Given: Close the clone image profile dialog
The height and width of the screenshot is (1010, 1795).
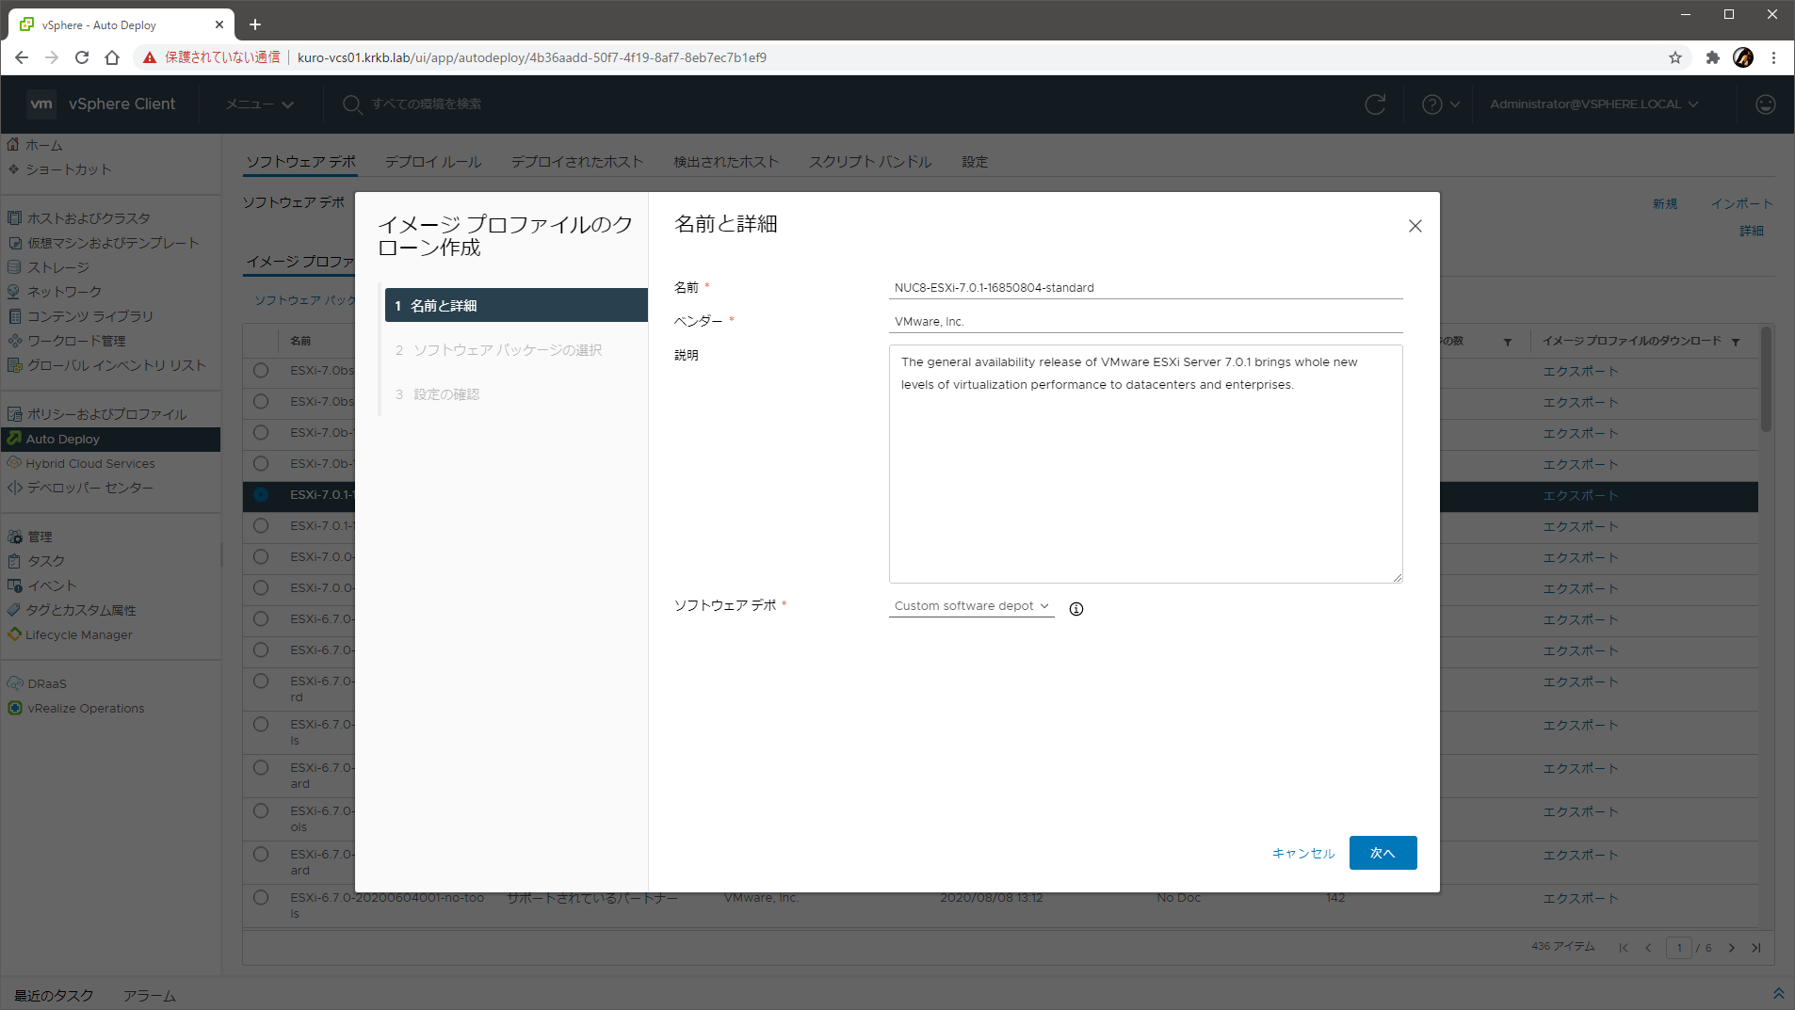Looking at the screenshot, I should point(1415,226).
